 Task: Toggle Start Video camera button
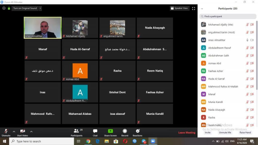22,132
